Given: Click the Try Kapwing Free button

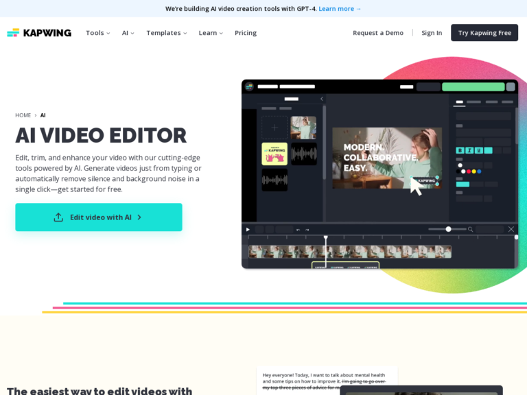Looking at the screenshot, I should pyautogui.click(x=484, y=33).
